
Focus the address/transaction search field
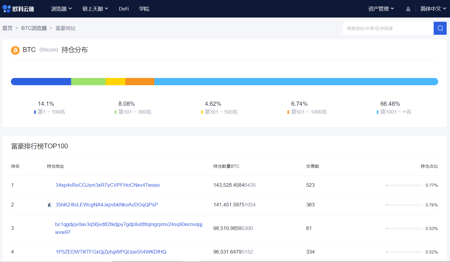click(388, 28)
